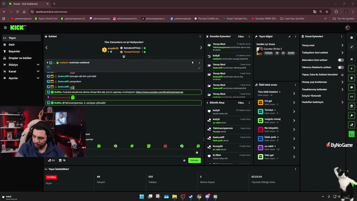357x201 pixels.
Task: Toggle Abonelere özel sohbet switch
Action: point(341,60)
